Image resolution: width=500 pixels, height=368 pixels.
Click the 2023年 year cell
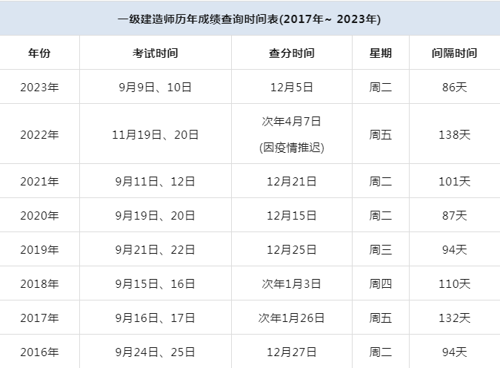tap(40, 88)
